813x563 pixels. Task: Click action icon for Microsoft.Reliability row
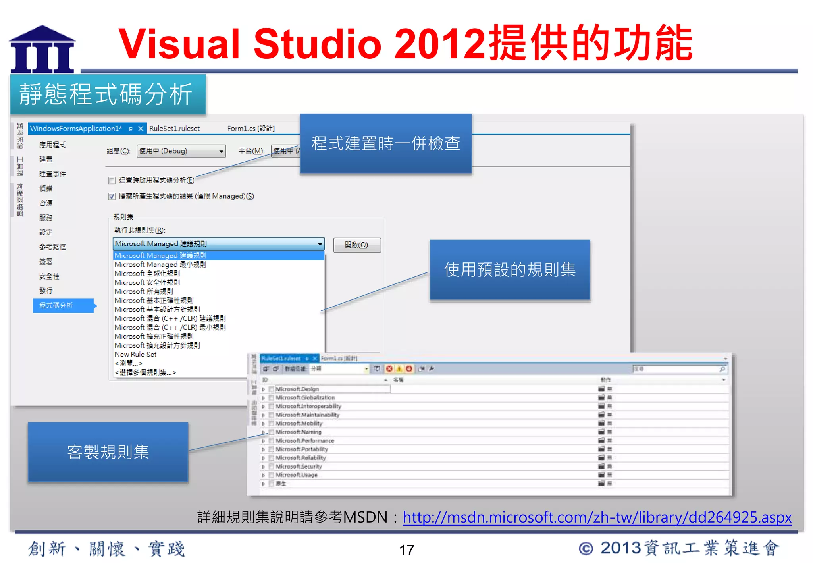pos(602,458)
